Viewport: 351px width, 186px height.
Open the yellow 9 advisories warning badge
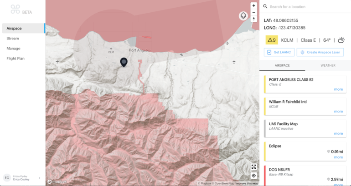coord(272,40)
